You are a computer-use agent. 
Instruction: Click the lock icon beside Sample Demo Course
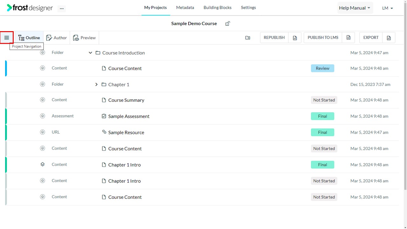pos(228,24)
